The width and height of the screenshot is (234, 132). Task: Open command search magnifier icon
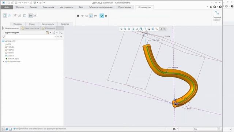click(211, 7)
